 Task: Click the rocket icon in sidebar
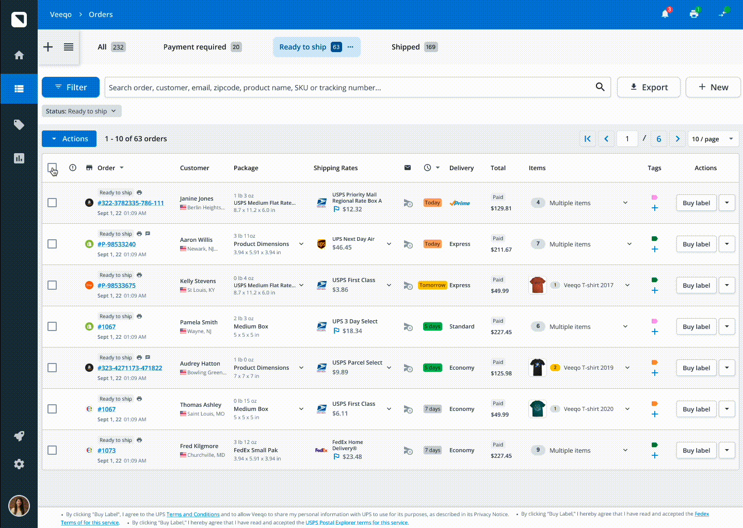pos(19,436)
